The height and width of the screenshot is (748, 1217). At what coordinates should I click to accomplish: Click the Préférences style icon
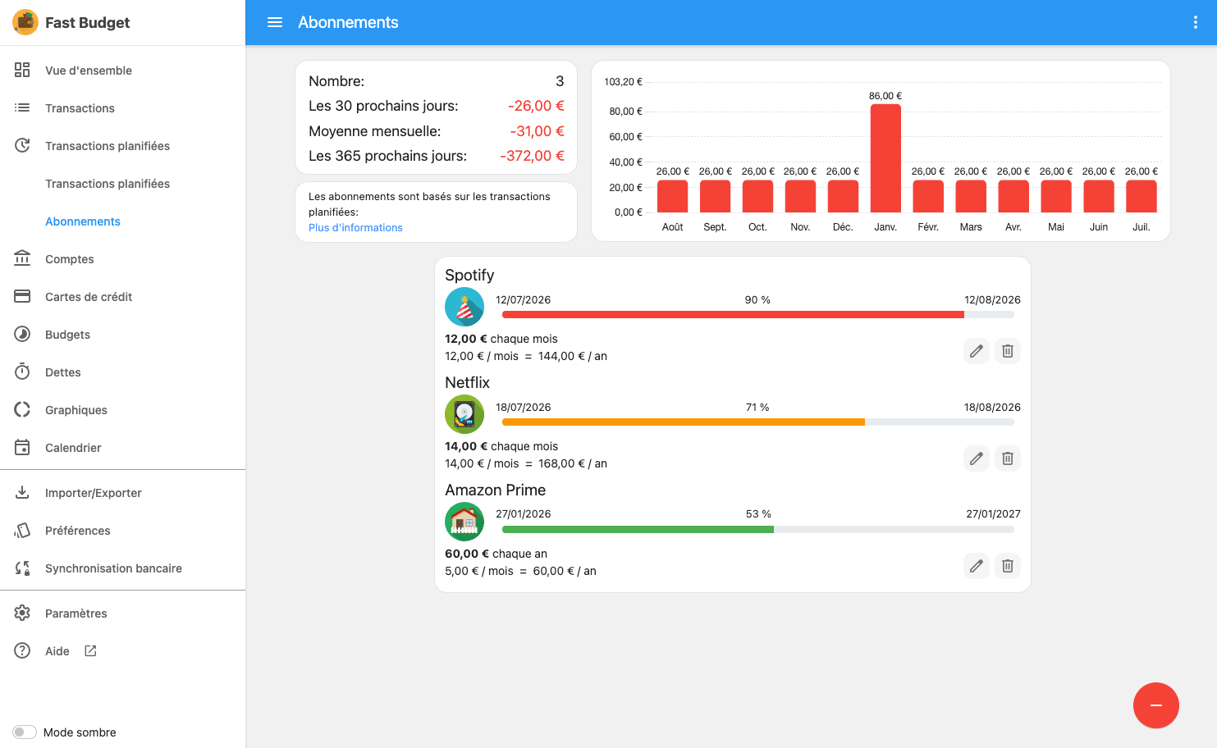(22, 530)
